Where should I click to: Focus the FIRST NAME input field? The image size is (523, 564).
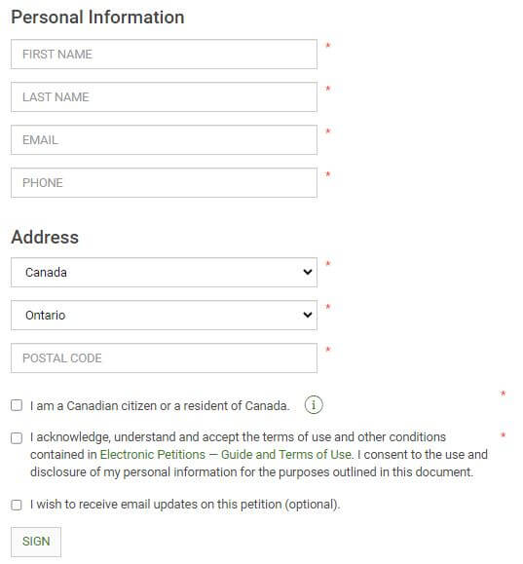click(x=164, y=54)
